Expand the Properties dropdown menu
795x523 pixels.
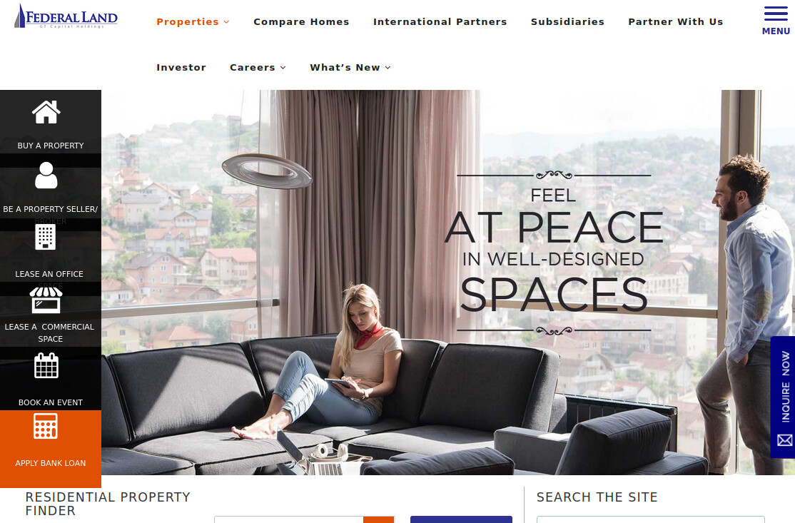[x=193, y=22]
